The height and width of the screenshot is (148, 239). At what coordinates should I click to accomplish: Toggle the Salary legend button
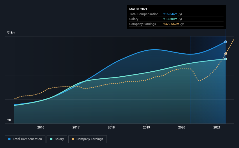[x=57, y=139]
